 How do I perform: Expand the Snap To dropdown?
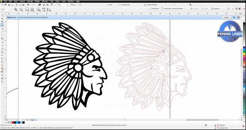(75, 5)
